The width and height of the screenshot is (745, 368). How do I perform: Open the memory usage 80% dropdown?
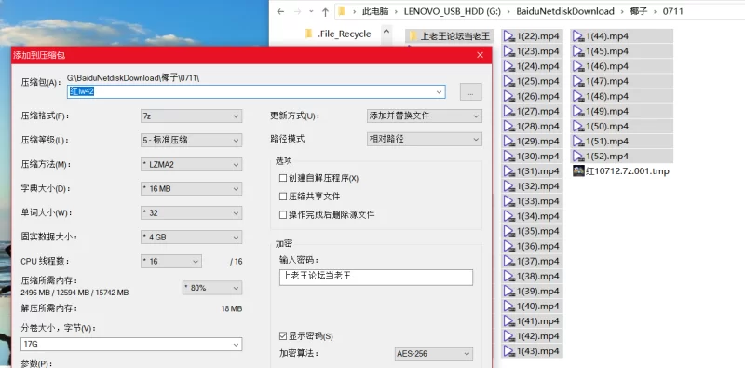click(212, 288)
